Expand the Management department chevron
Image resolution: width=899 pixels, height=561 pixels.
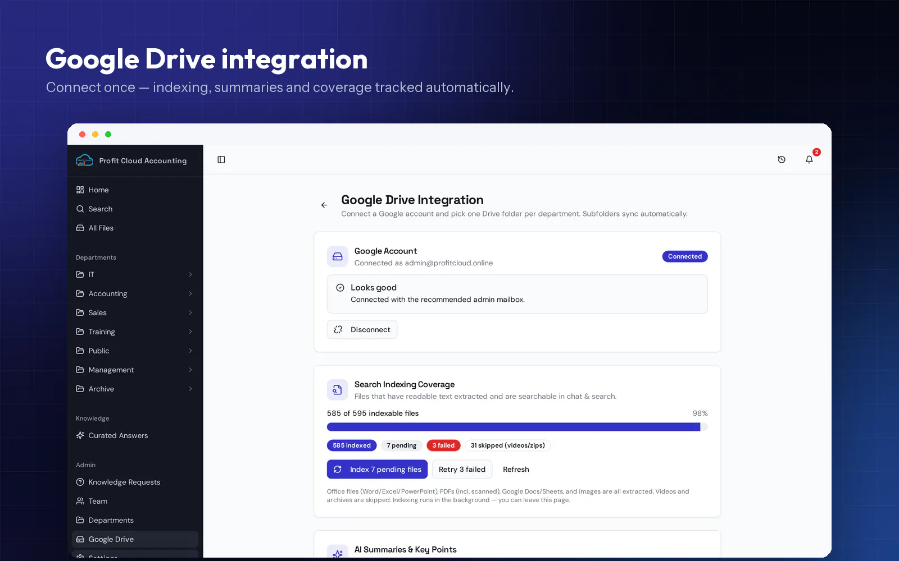click(190, 370)
